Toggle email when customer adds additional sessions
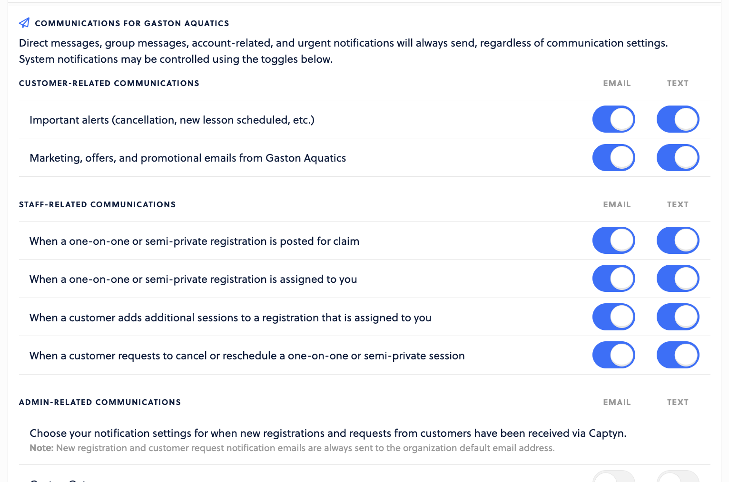 coord(613,317)
